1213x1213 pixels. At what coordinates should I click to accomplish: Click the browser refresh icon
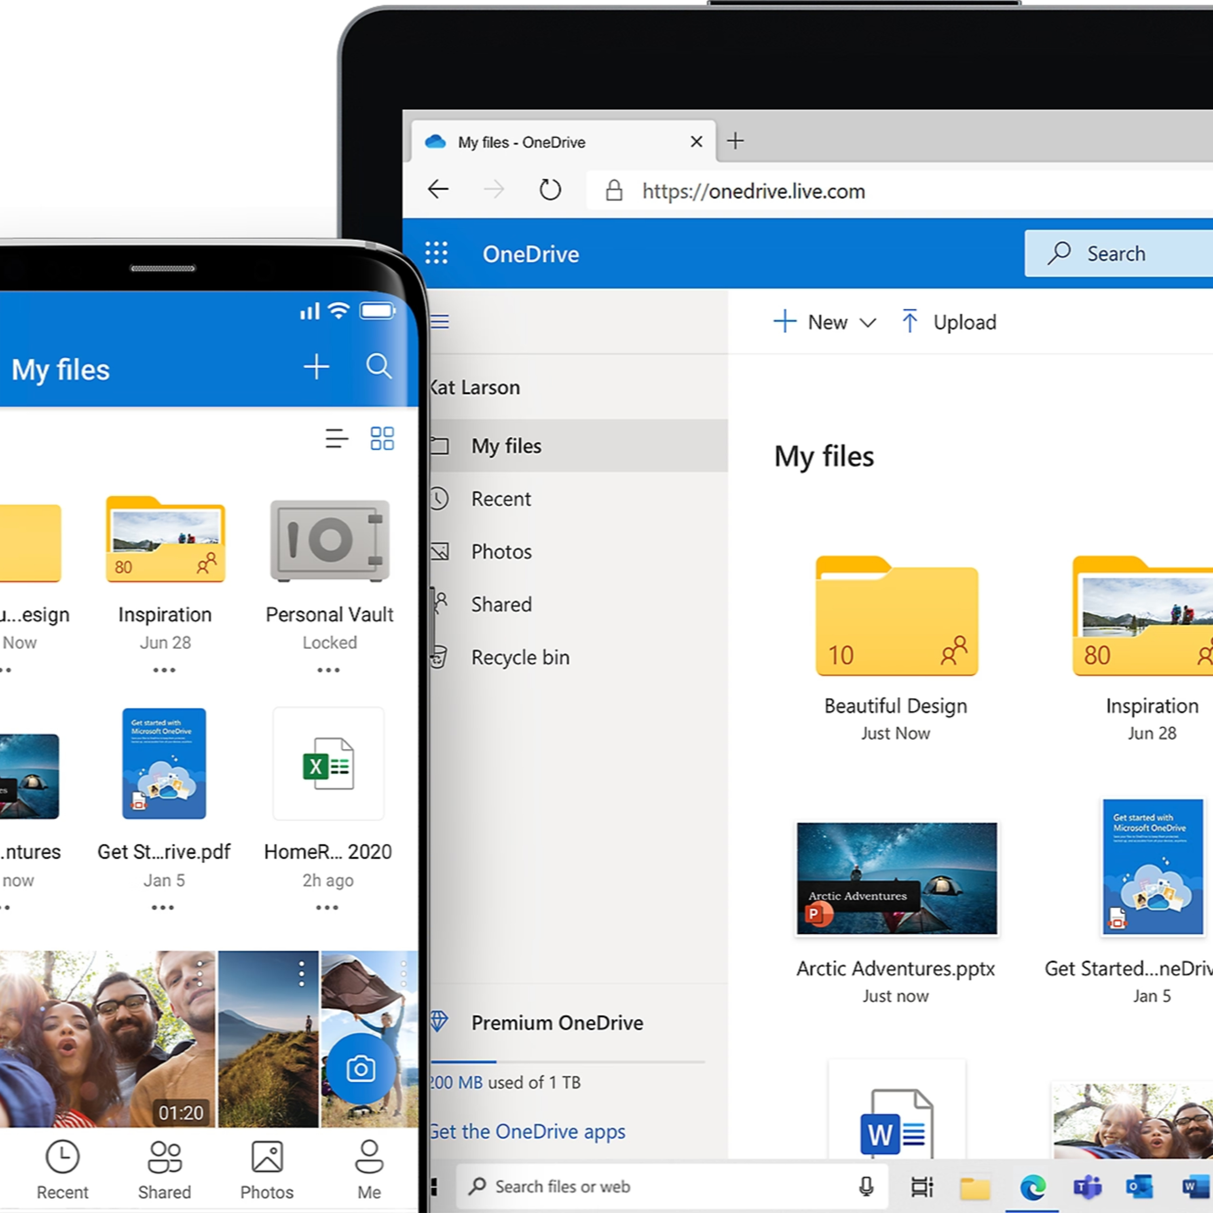coord(550,190)
